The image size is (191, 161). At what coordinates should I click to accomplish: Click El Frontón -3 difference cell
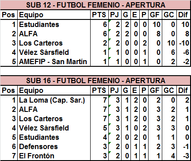click(x=183, y=156)
